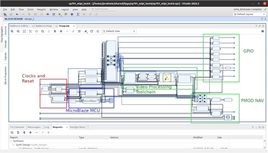Add report with plus icon

click(x=31, y=133)
